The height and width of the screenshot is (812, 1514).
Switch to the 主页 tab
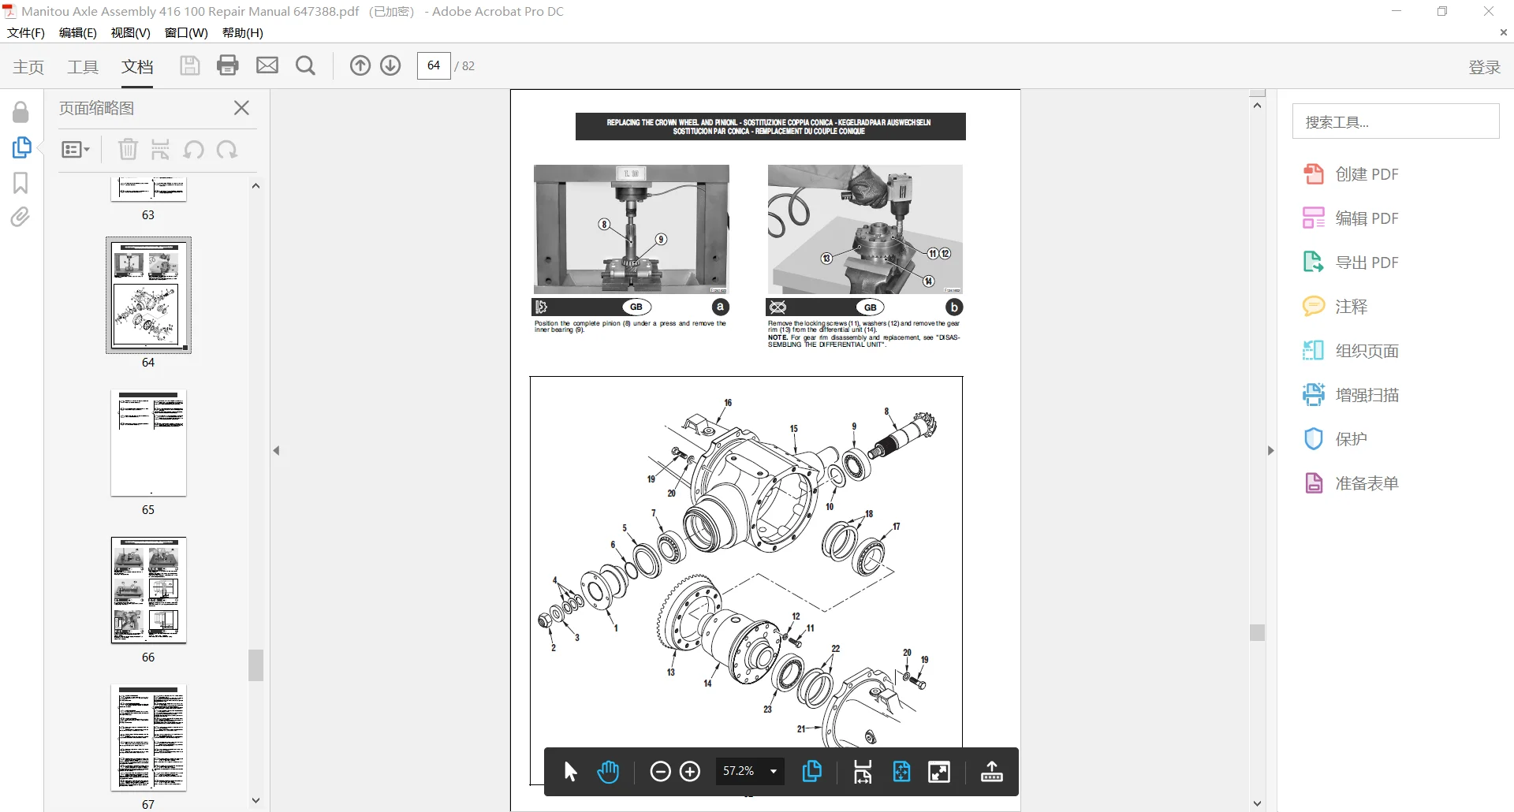[x=28, y=67]
